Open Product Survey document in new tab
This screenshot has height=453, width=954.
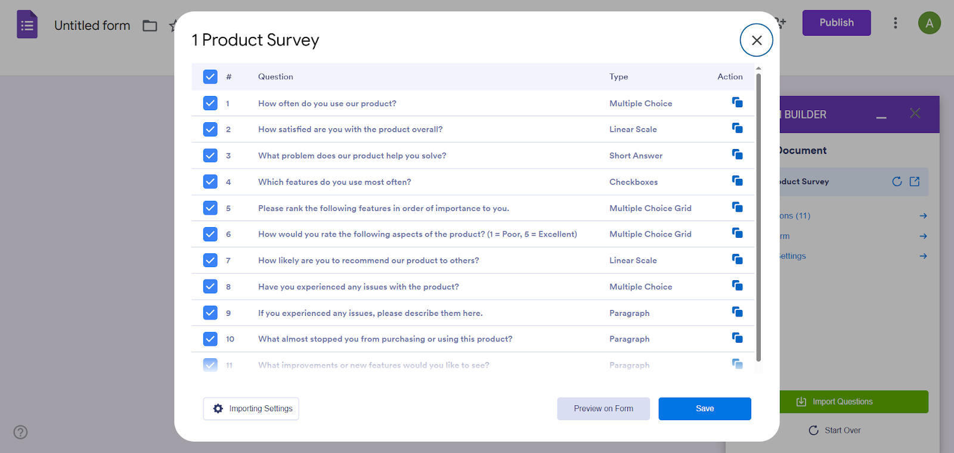click(915, 182)
